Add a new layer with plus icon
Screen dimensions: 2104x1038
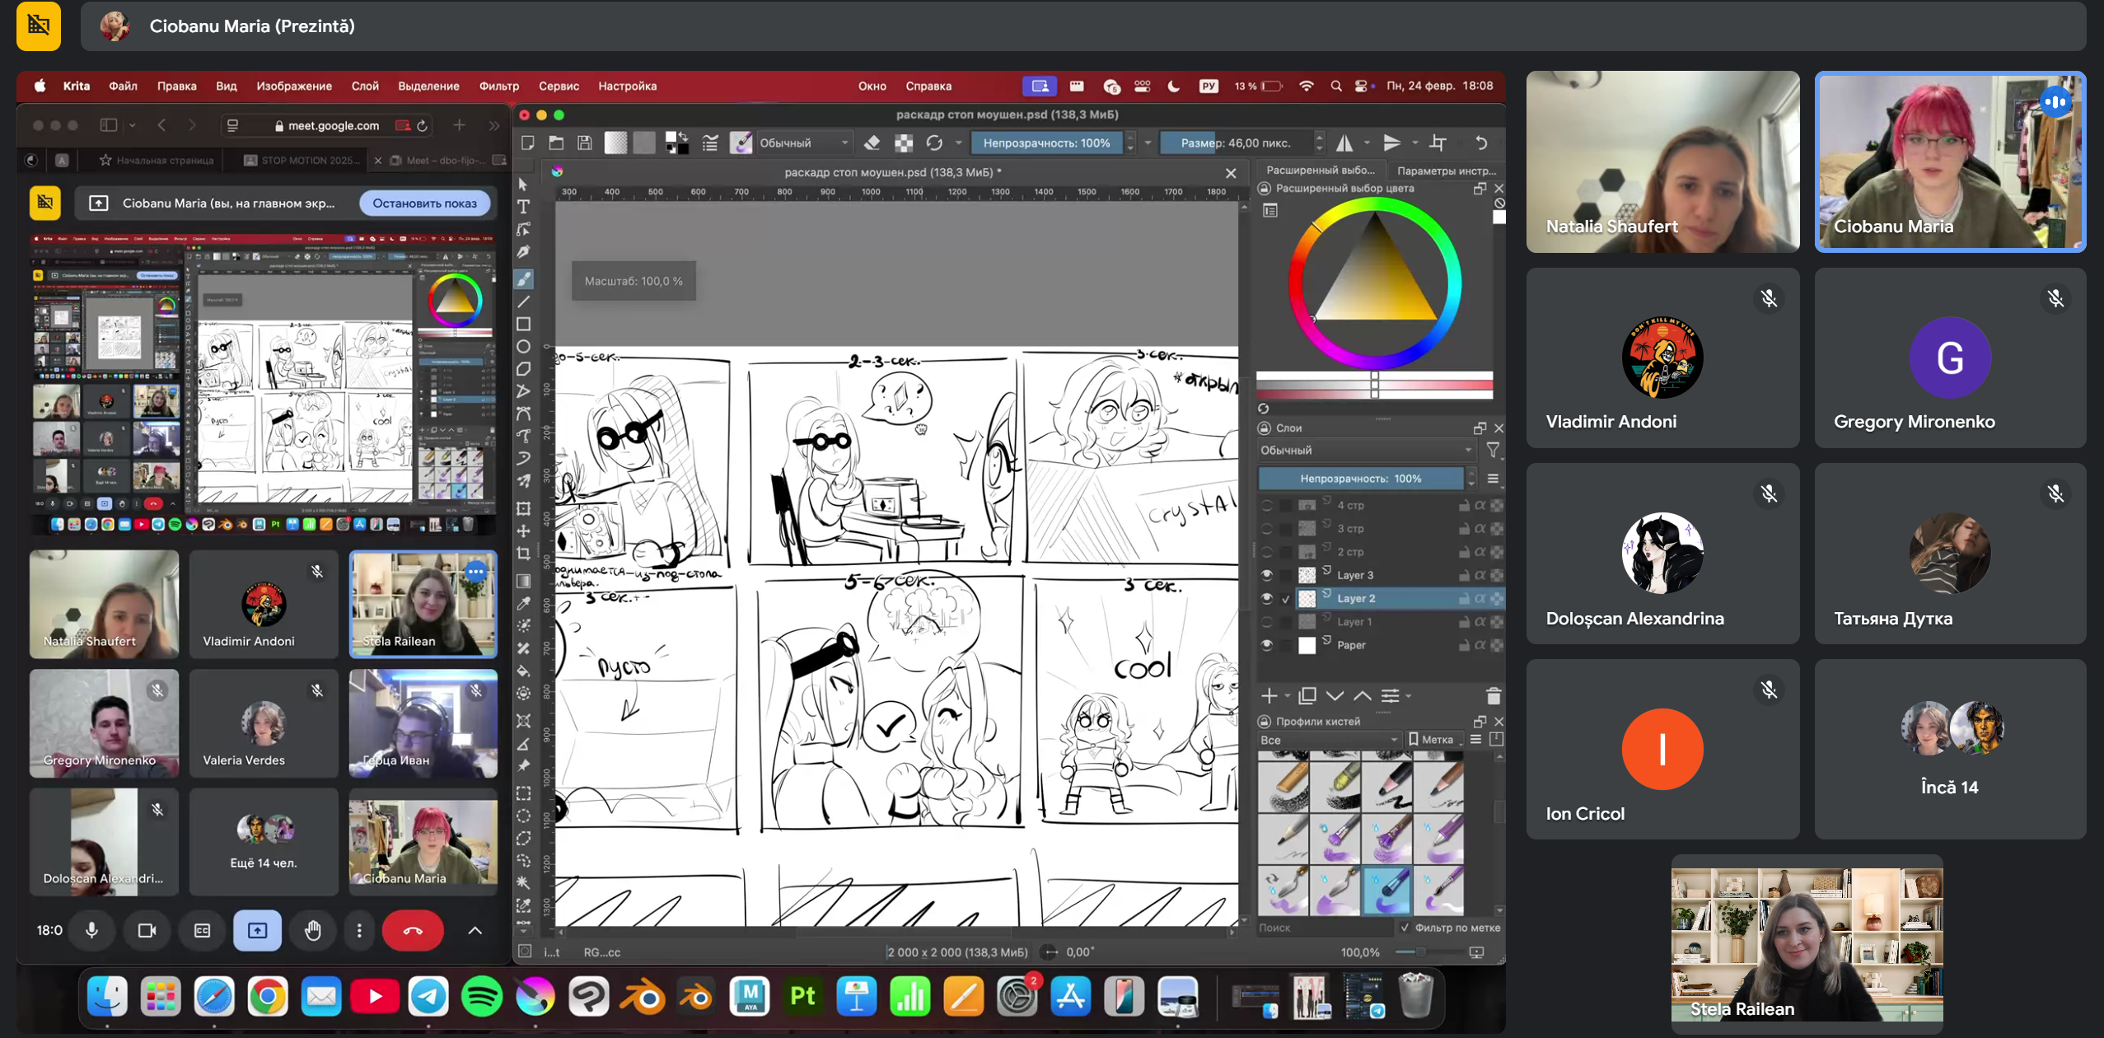1269,696
